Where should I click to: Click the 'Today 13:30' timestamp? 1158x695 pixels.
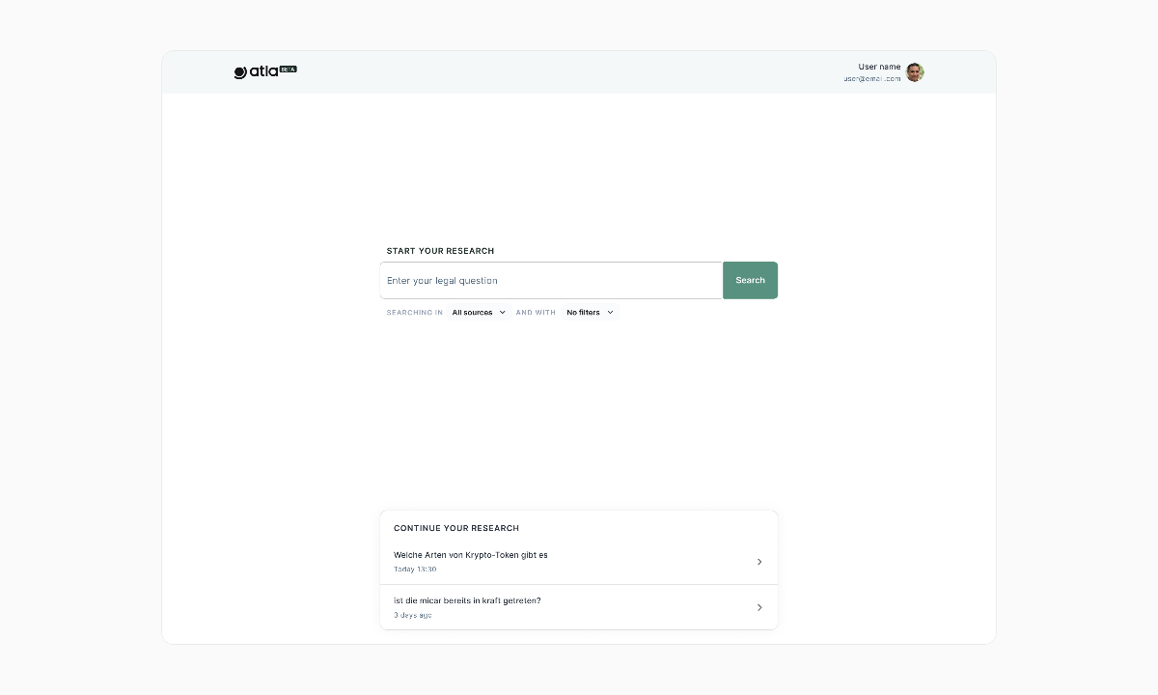tap(415, 570)
